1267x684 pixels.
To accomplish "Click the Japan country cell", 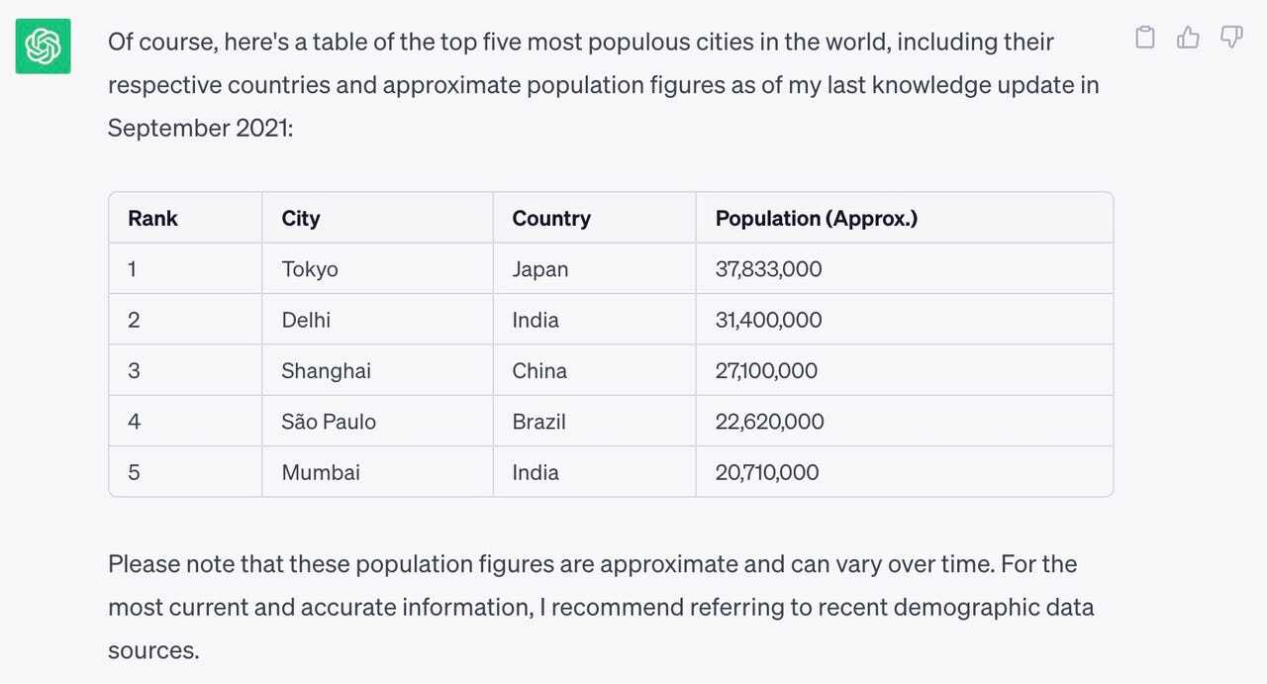I will tap(540, 269).
